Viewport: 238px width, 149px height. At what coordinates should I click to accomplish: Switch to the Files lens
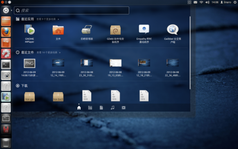click(101, 108)
